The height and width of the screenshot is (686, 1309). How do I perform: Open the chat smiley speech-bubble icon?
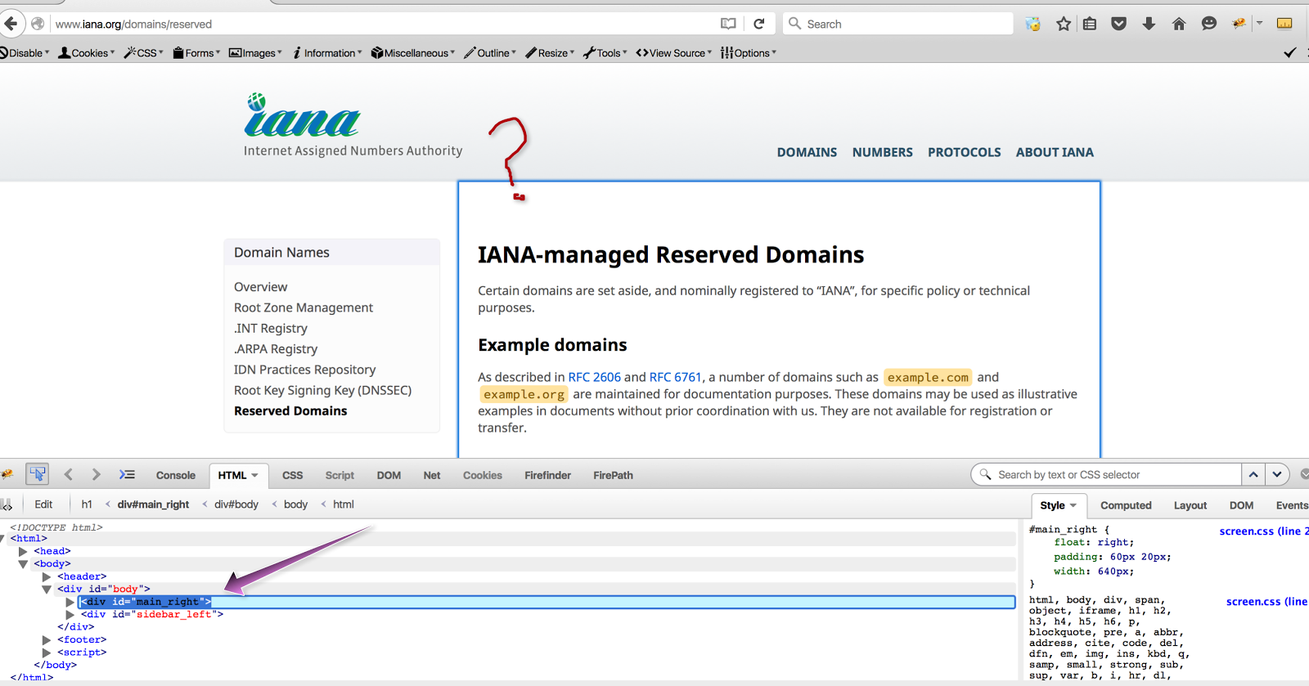[x=1209, y=24]
